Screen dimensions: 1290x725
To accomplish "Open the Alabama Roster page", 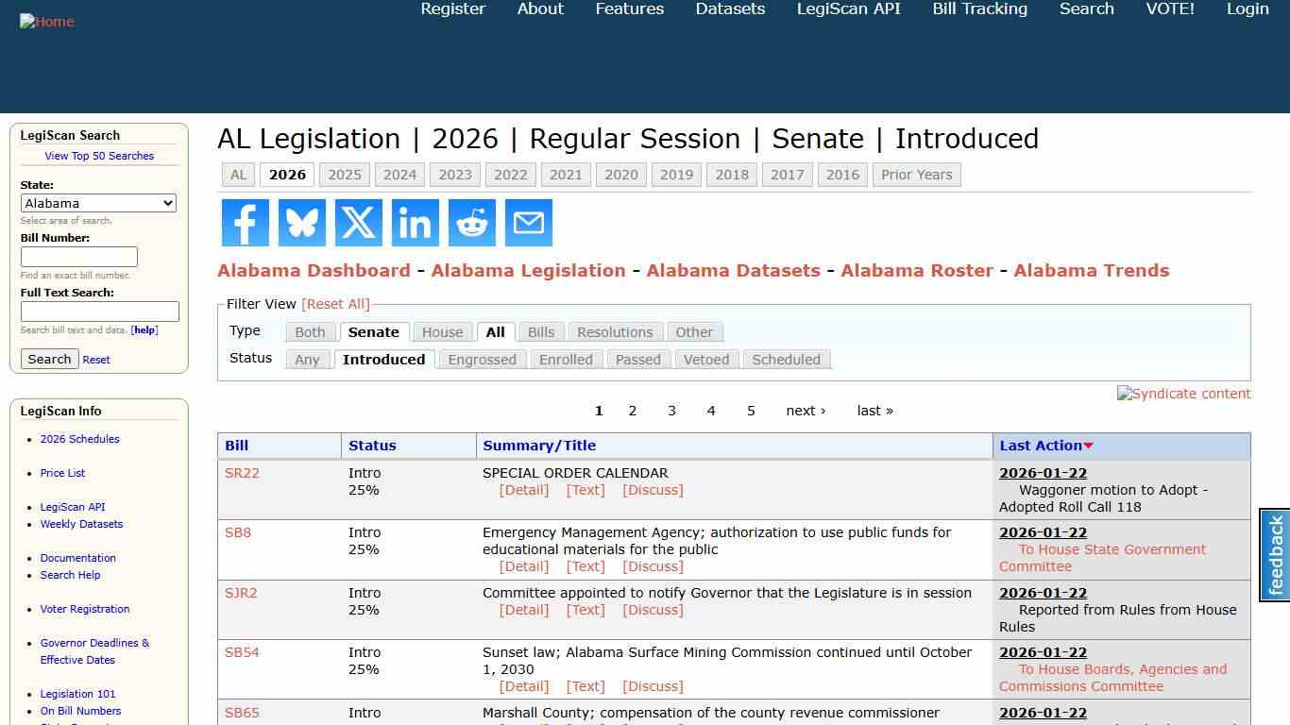I will tap(917, 271).
